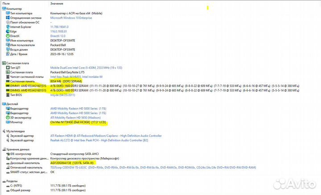Select the Хранение данных group header
This screenshot has width=321, height=195.
[x=19, y=149]
